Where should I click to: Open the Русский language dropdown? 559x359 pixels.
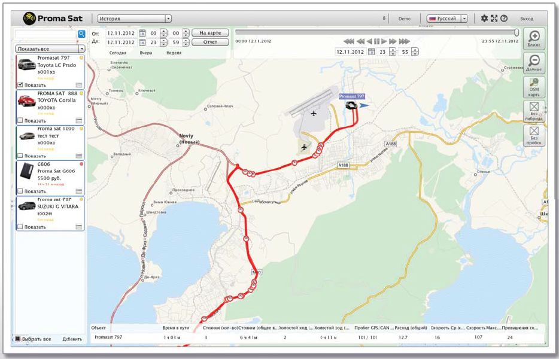[x=447, y=19]
